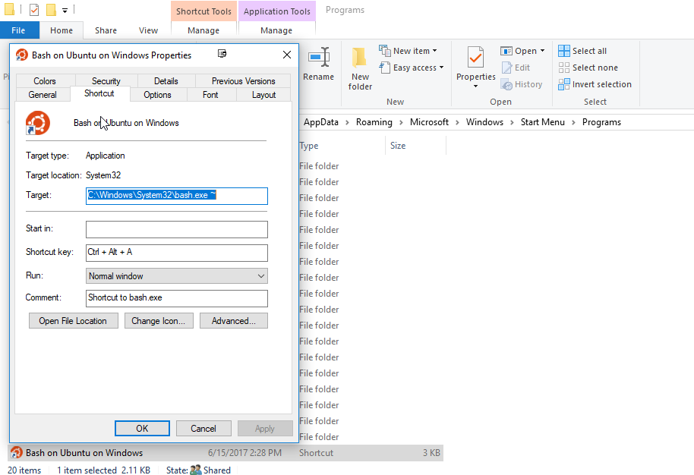Expand the Easy access dropdown
Image resolution: width=694 pixels, height=475 pixels.
441,68
